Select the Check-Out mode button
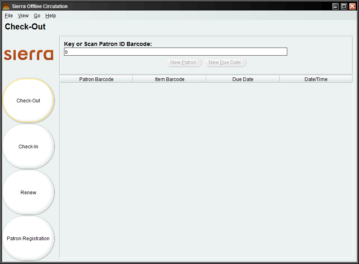Image resolution: width=359 pixels, height=264 pixels. [x=28, y=100]
